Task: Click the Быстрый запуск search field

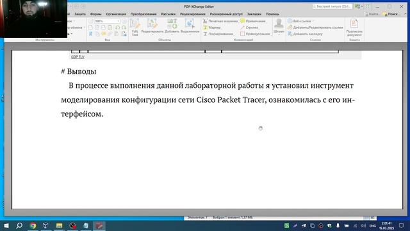Action: point(332,6)
